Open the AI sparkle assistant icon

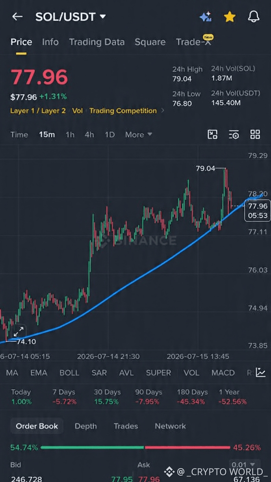click(205, 17)
